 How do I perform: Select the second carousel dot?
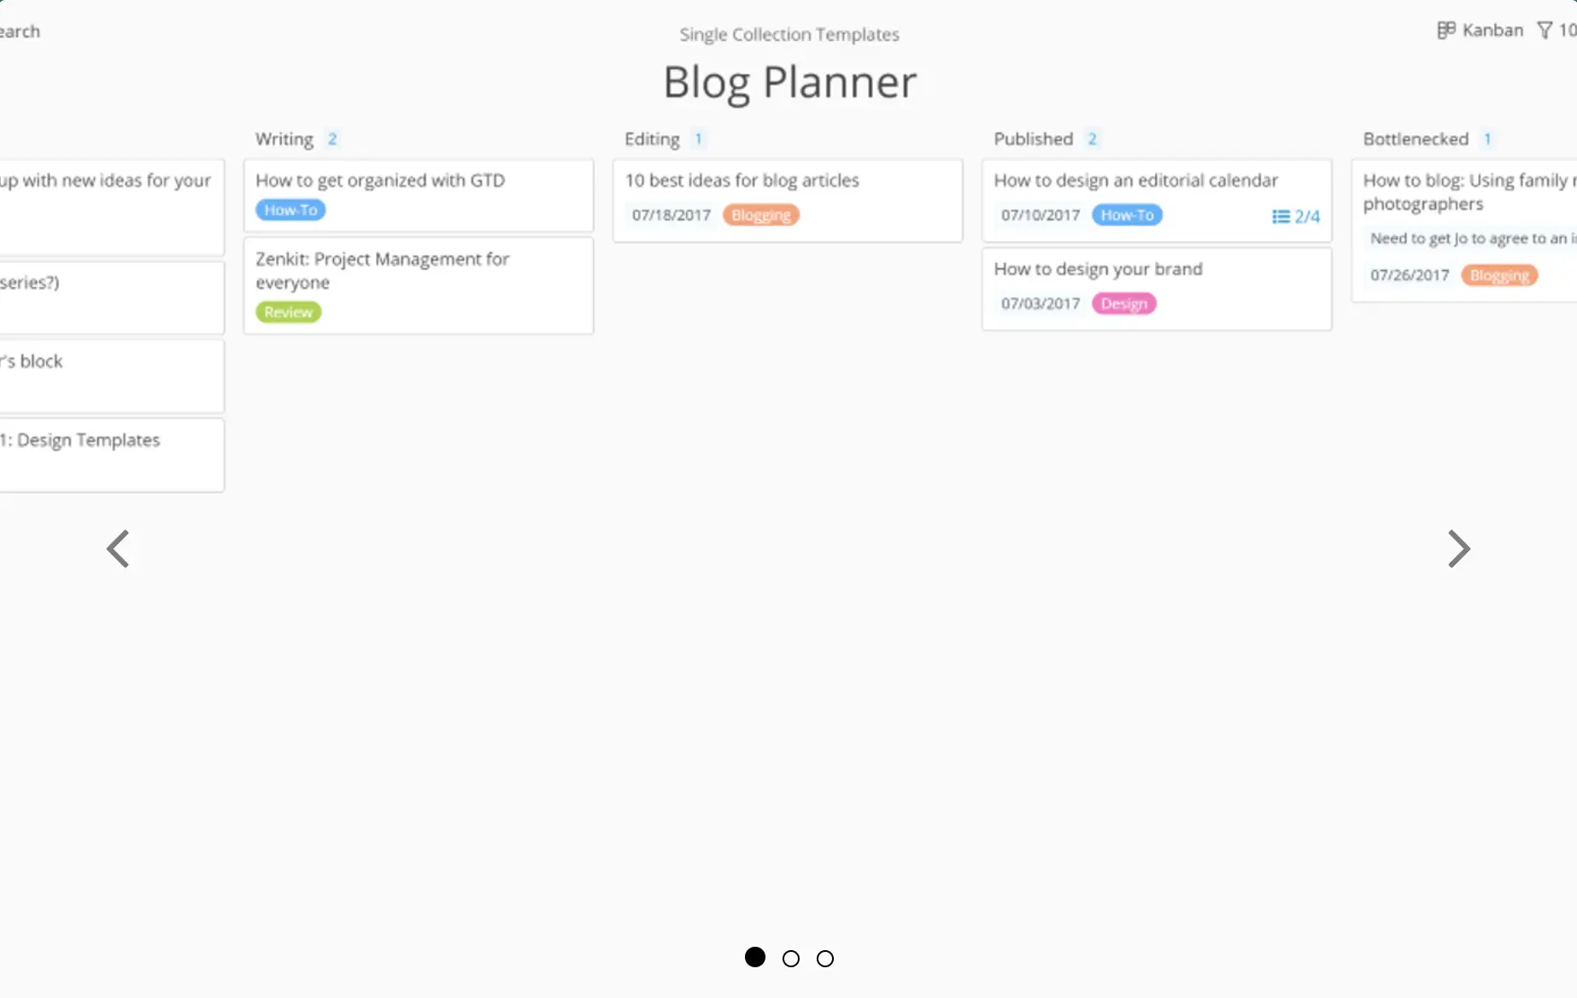[x=791, y=959]
